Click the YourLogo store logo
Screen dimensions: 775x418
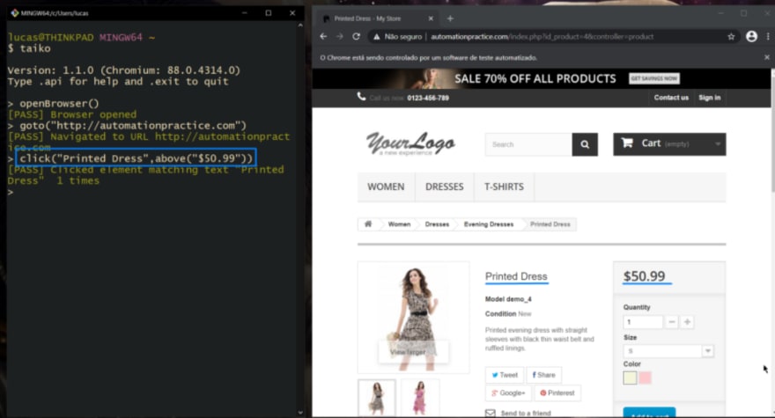(x=410, y=143)
